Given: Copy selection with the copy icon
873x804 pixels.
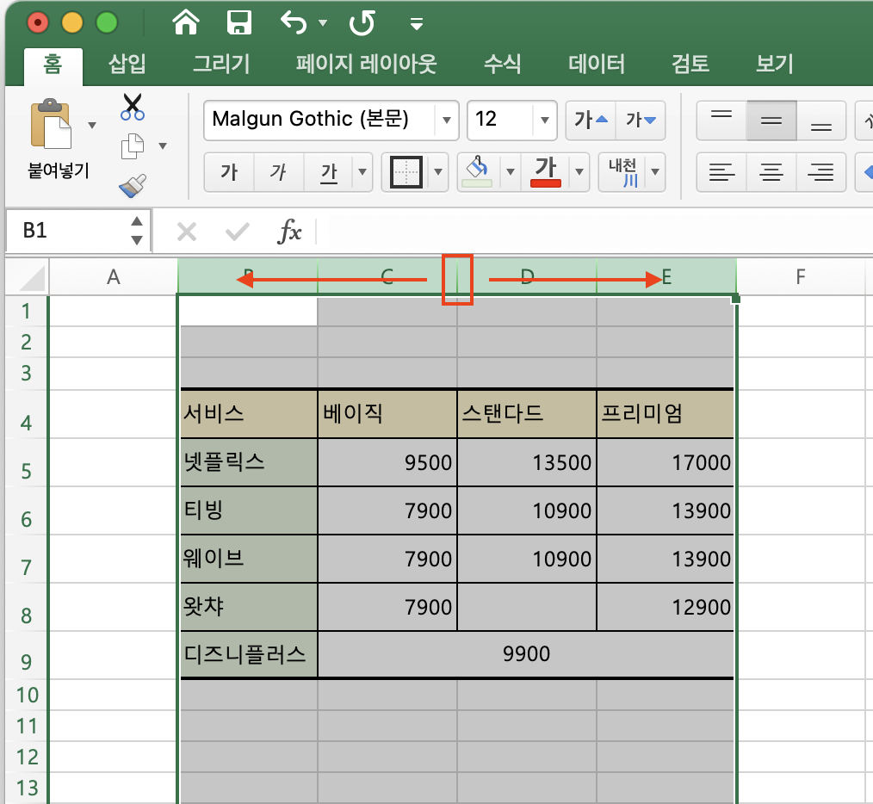Looking at the screenshot, I should [133, 145].
